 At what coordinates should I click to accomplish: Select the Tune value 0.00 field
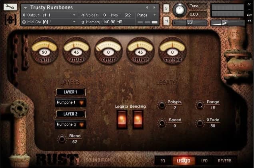197,14
